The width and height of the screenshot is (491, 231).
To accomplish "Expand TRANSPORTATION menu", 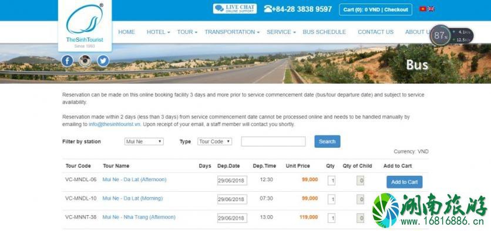I will tap(232, 32).
